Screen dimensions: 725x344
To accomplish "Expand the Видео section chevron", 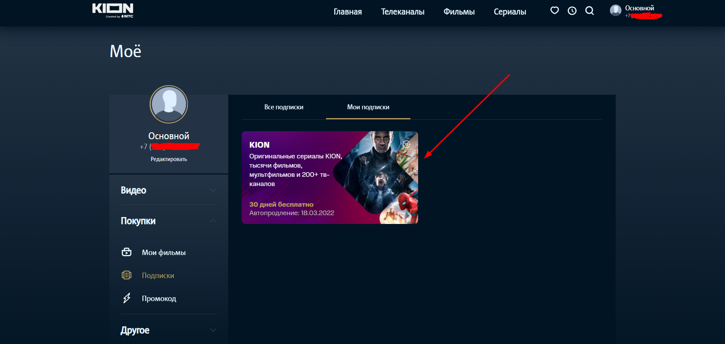I will (x=213, y=190).
